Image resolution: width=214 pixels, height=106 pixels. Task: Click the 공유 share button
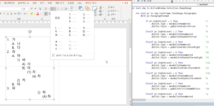125,3
